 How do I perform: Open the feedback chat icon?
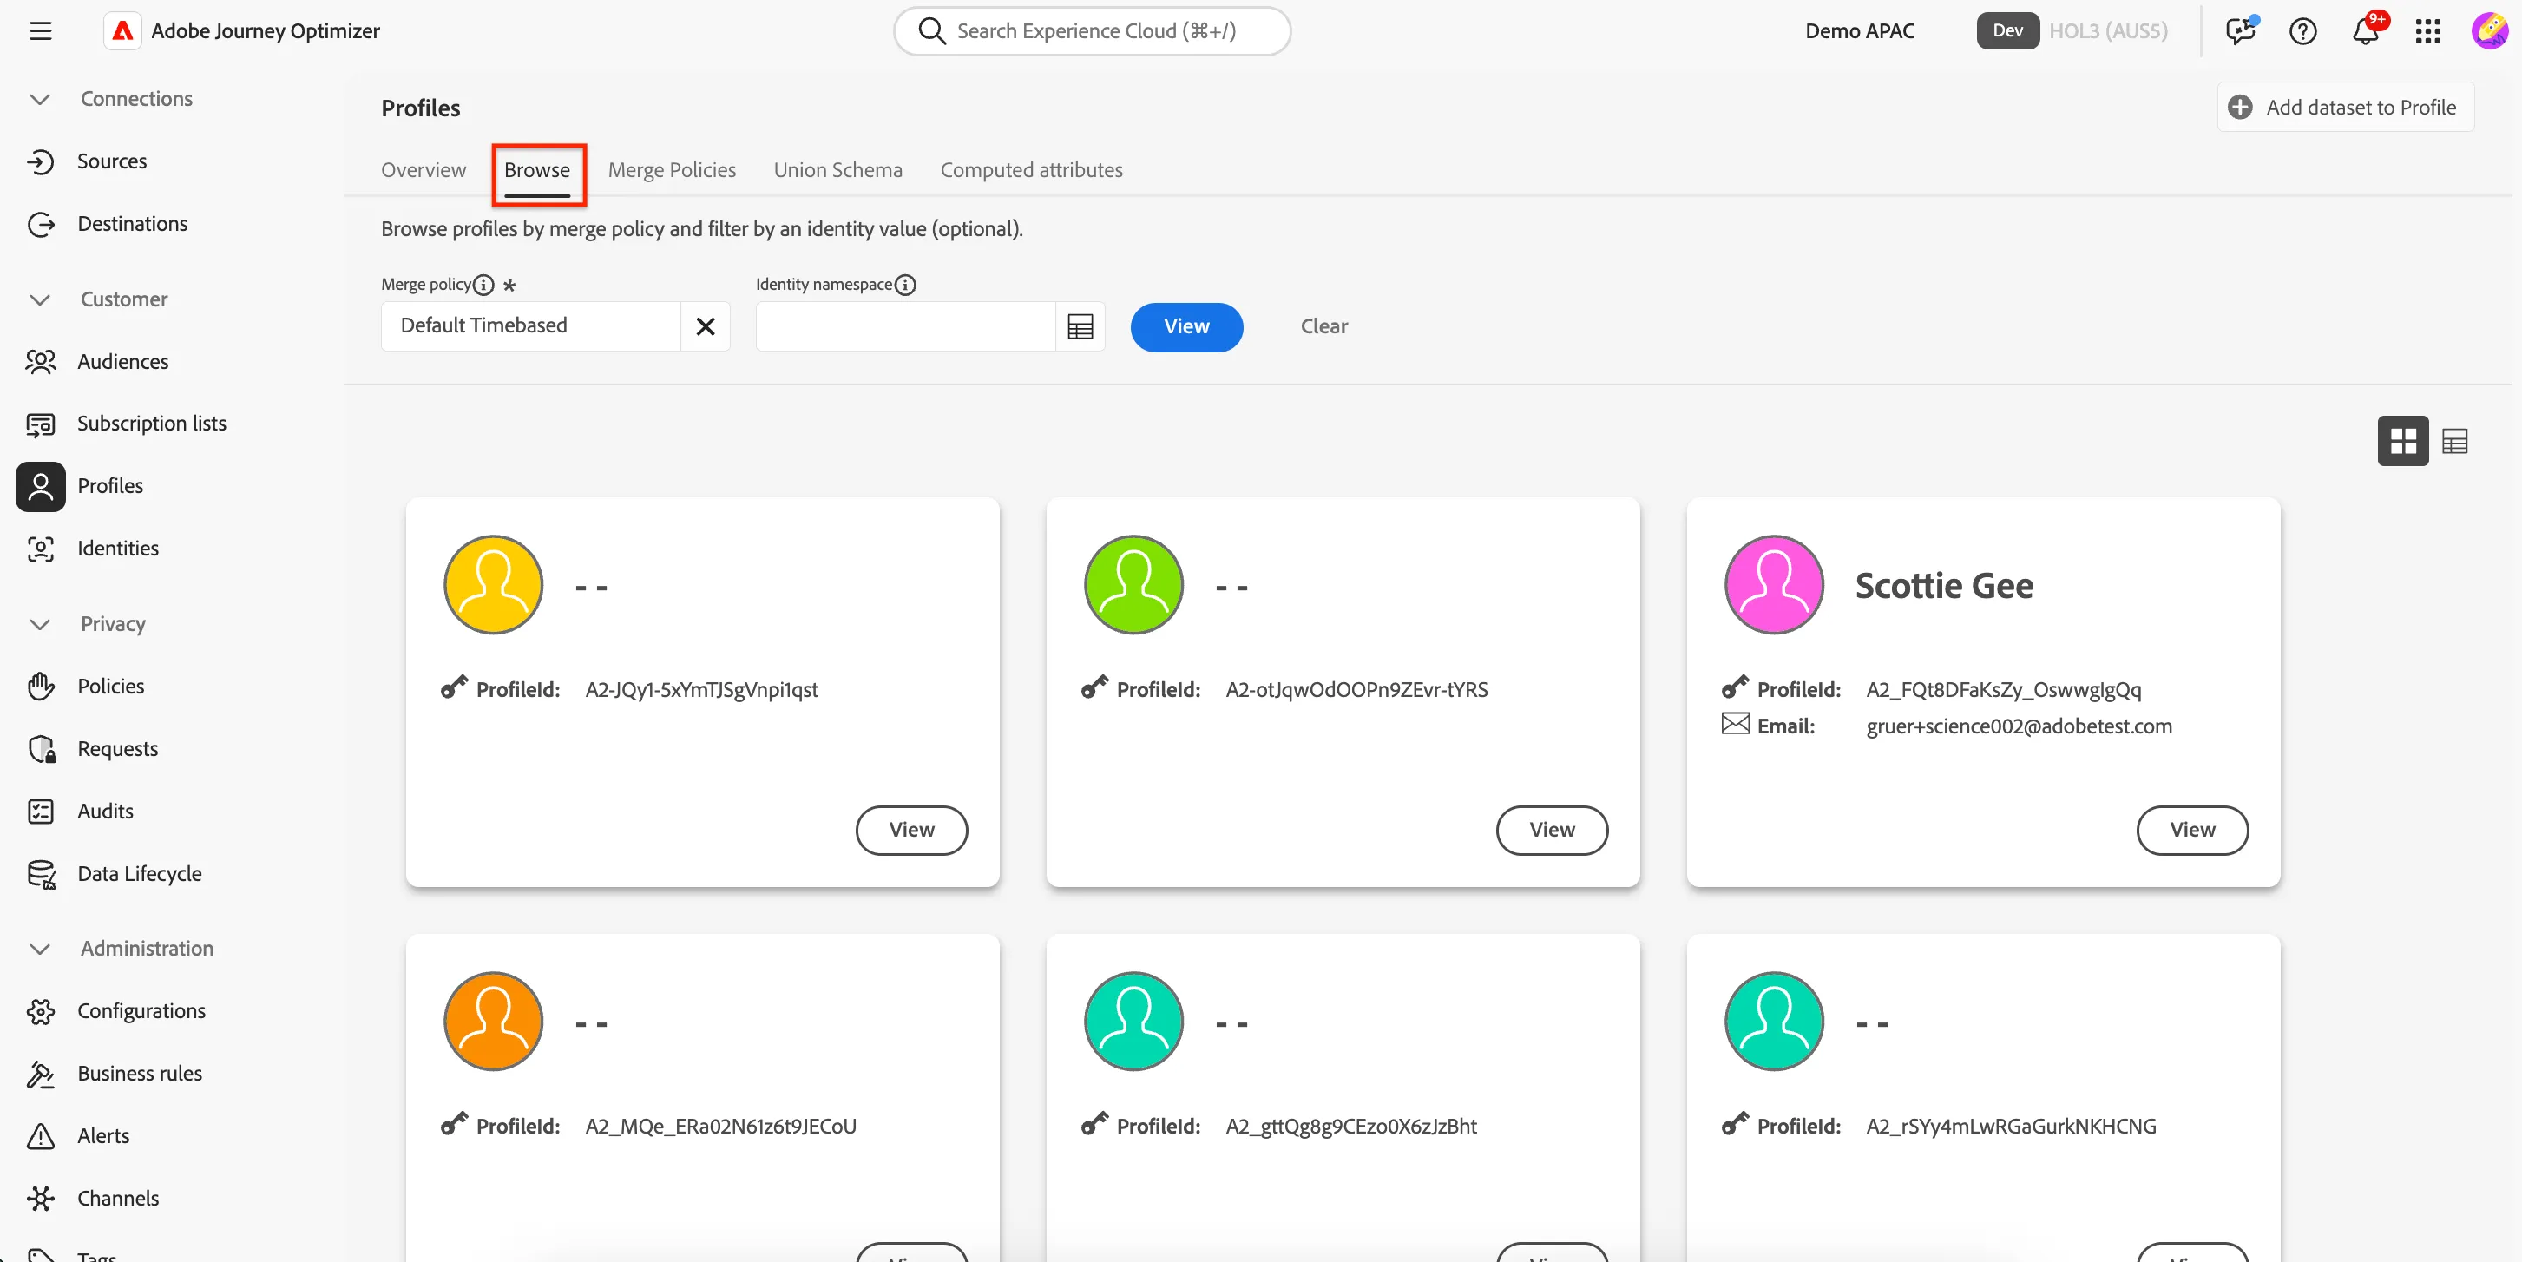tap(2240, 30)
